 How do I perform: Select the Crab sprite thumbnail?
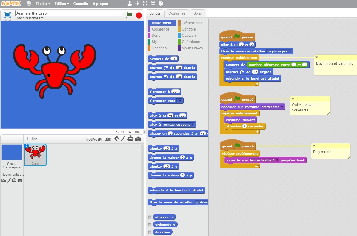click(x=35, y=155)
